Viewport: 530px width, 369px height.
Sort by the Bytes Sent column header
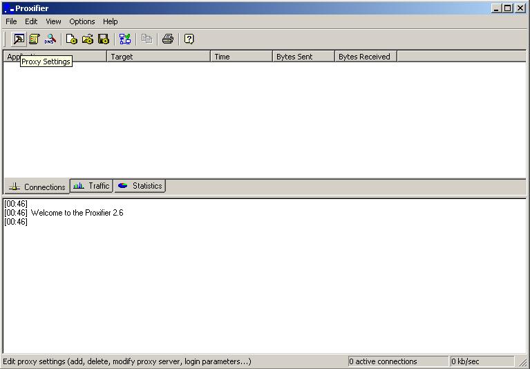(x=303, y=57)
